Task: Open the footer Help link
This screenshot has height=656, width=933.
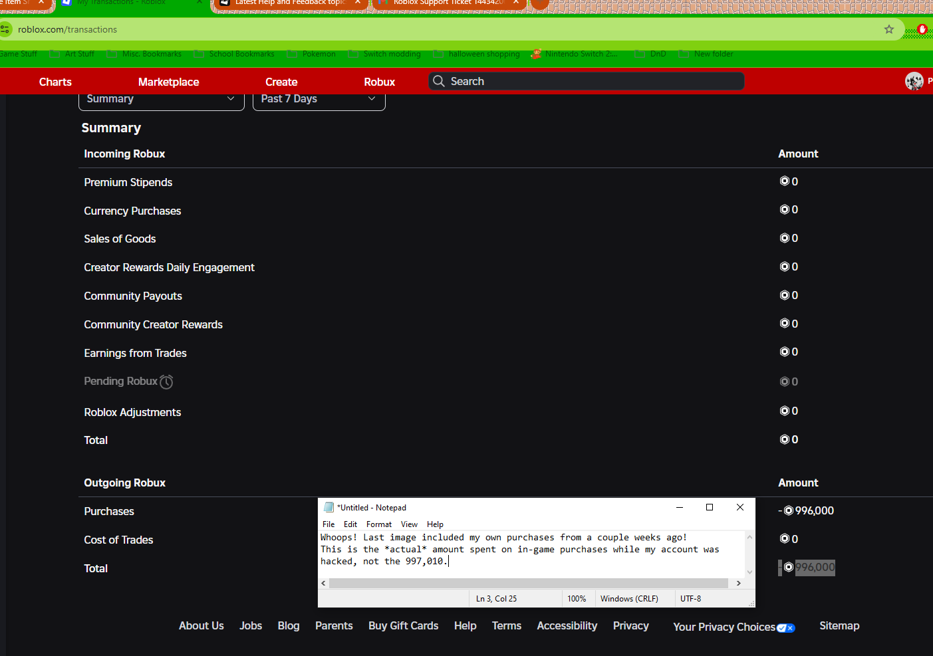Action: 466,626
